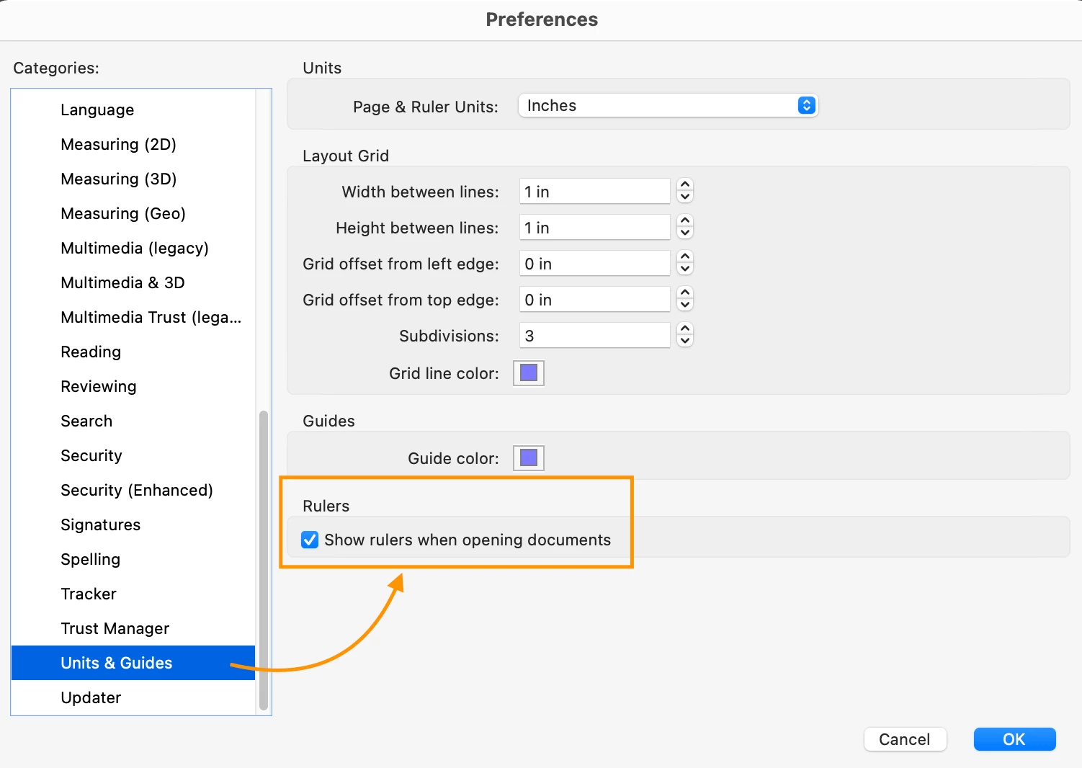The width and height of the screenshot is (1082, 768).
Task: Decrease Grid offset from top edge
Action: coord(685,305)
